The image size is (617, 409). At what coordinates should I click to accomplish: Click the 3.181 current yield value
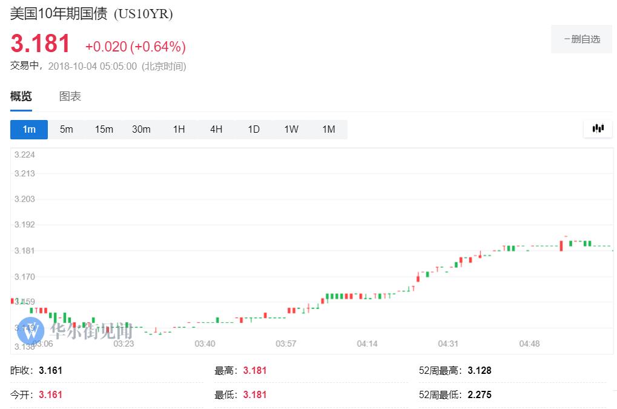coord(41,44)
